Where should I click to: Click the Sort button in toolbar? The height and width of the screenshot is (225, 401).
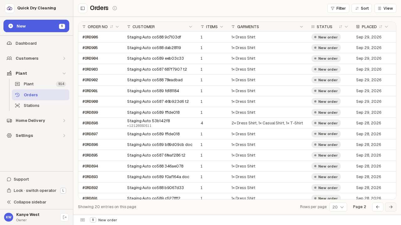coord(362,8)
